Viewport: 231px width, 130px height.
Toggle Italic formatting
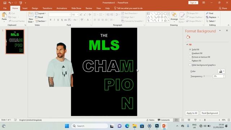(54, 20)
